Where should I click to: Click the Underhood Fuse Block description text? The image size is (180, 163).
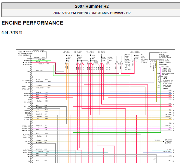click(127, 62)
